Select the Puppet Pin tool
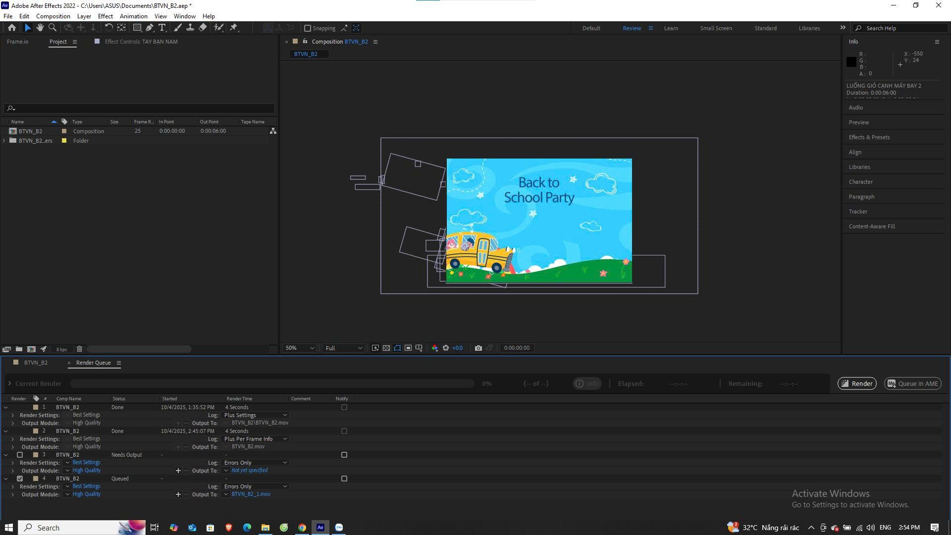The width and height of the screenshot is (951, 535). click(x=234, y=28)
